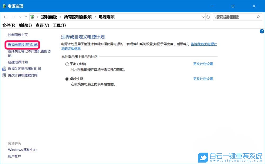Viewport: 265px width, 164px height.
Task: Click the back navigation arrow
Action: pos(5,17)
